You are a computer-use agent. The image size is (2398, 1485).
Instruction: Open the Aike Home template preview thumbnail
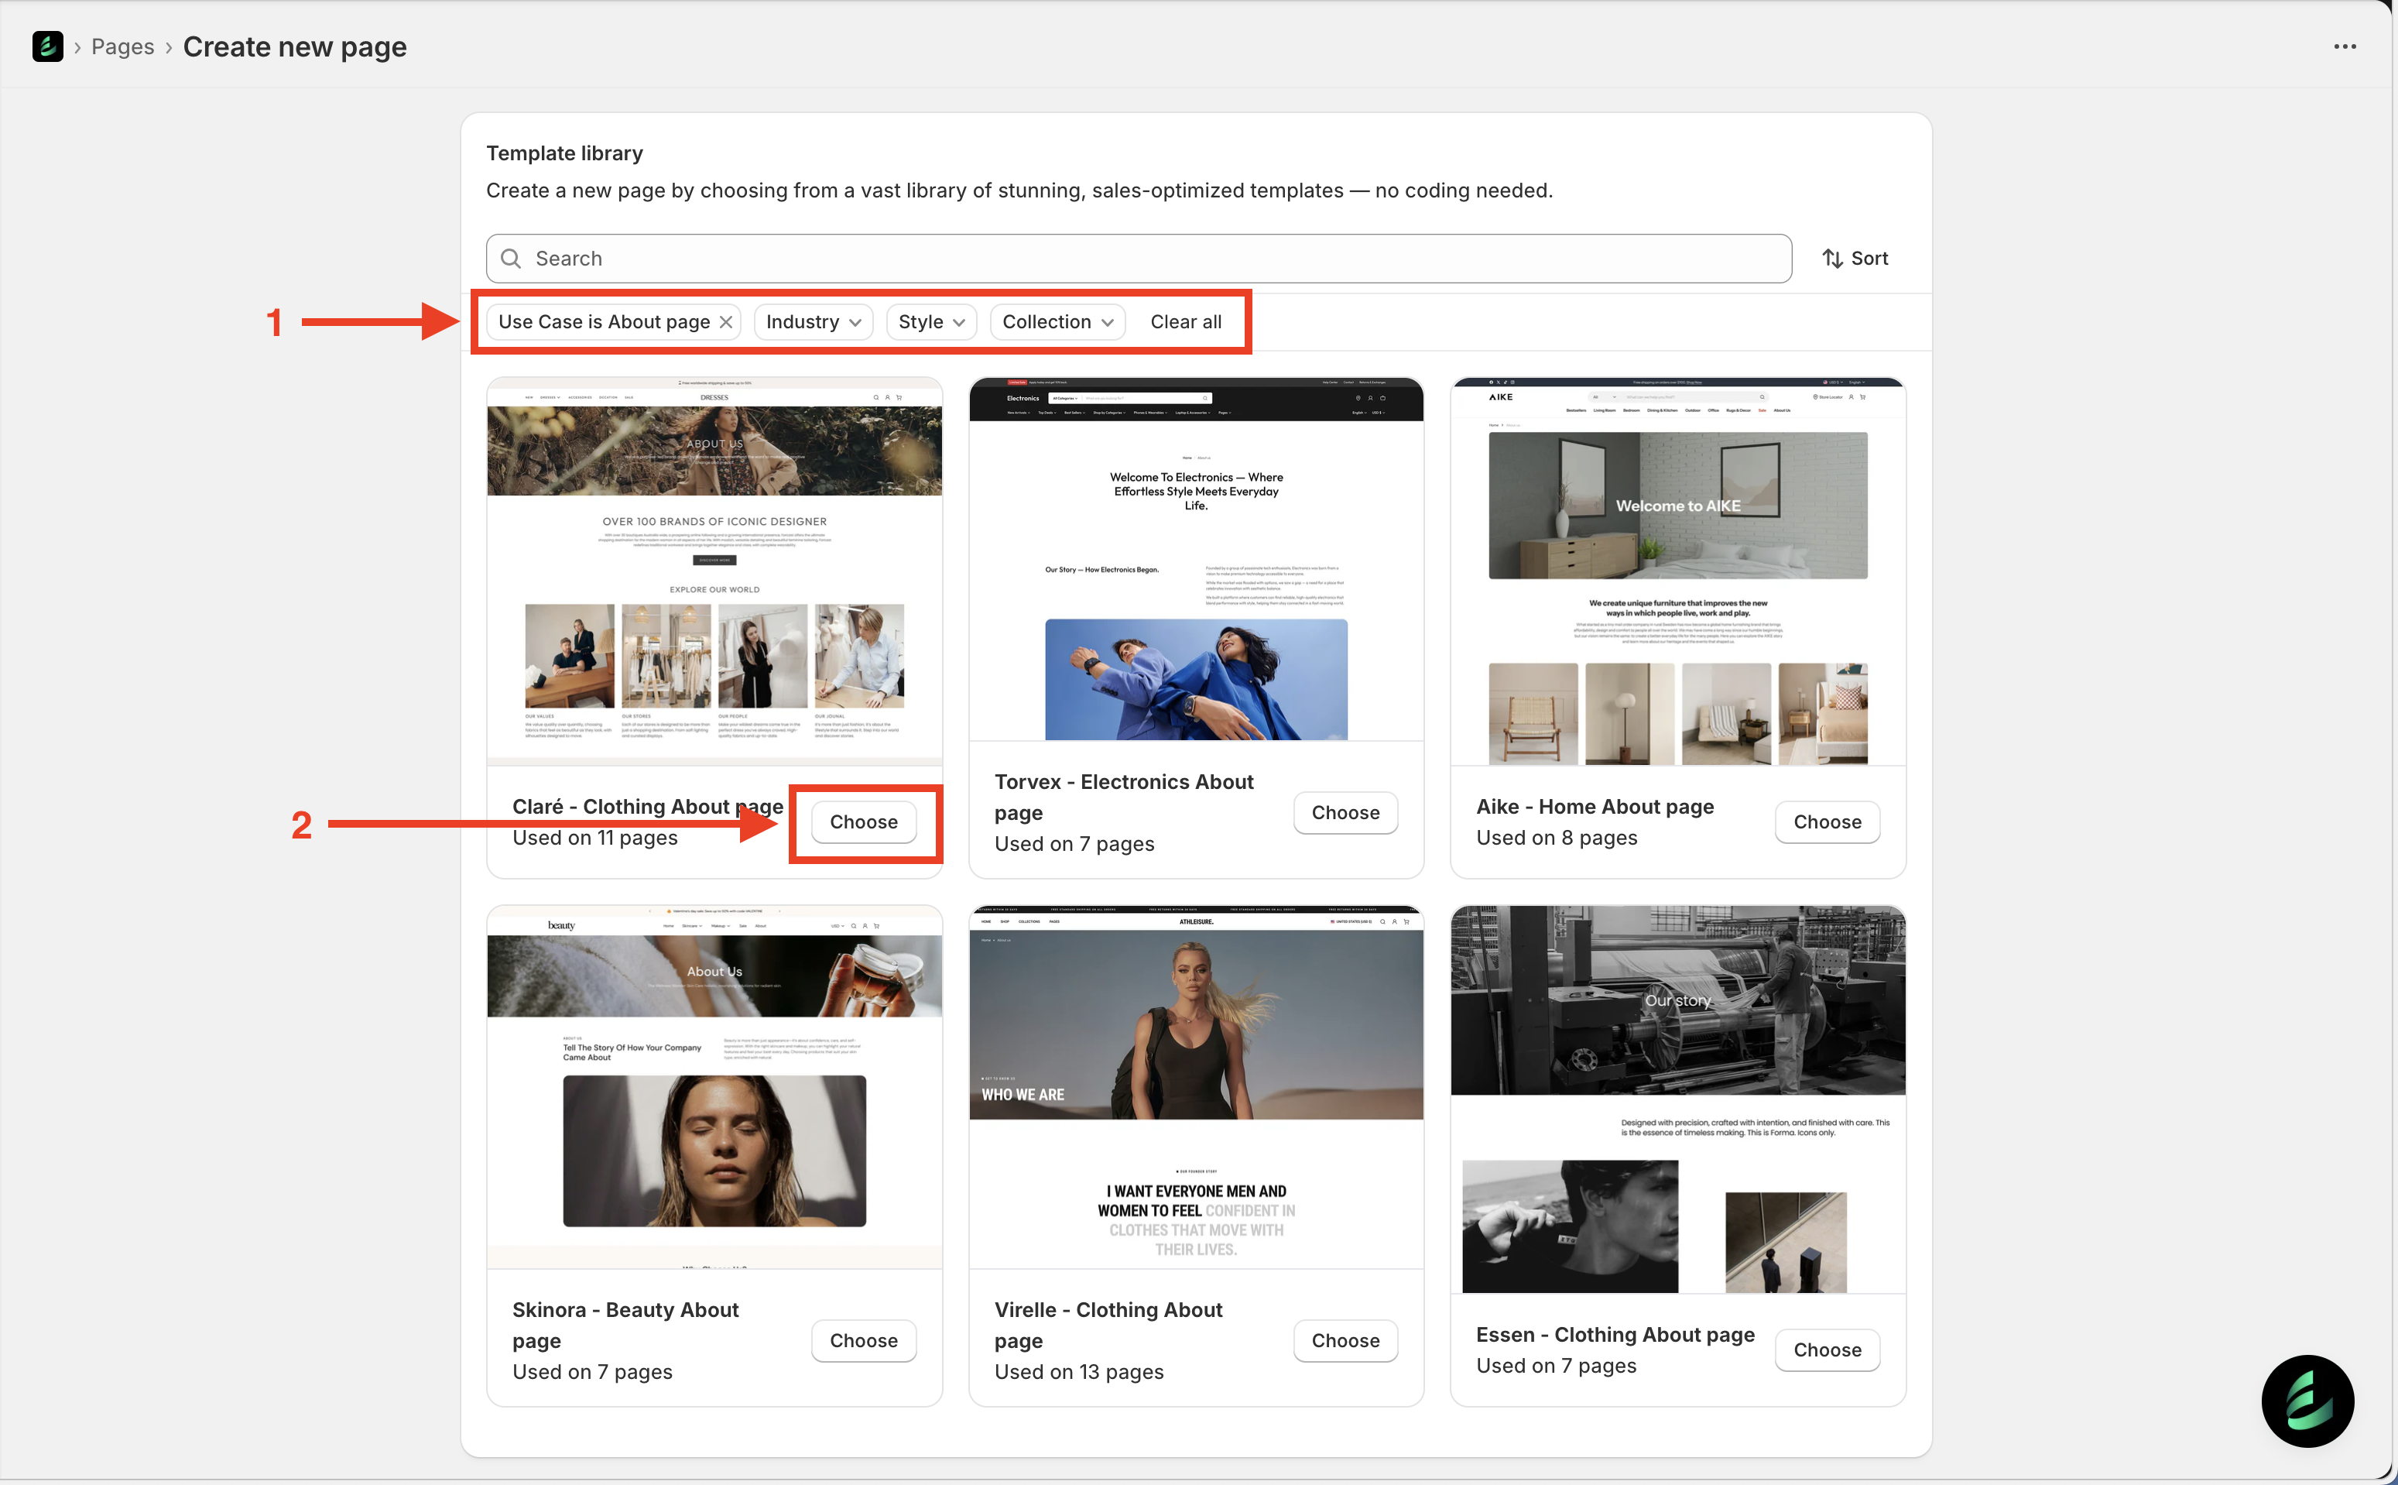pyautogui.click(x=1677, y=571)
